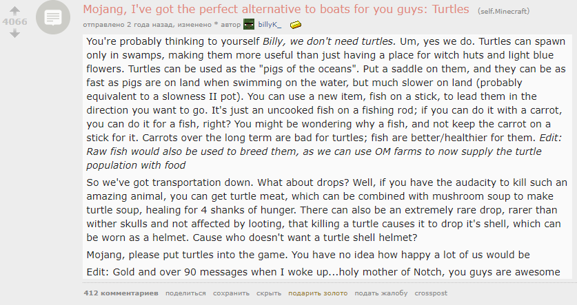Click the gold award icon beside billyK_
This screenshot has width=577, height=305.
coord(296,25)
